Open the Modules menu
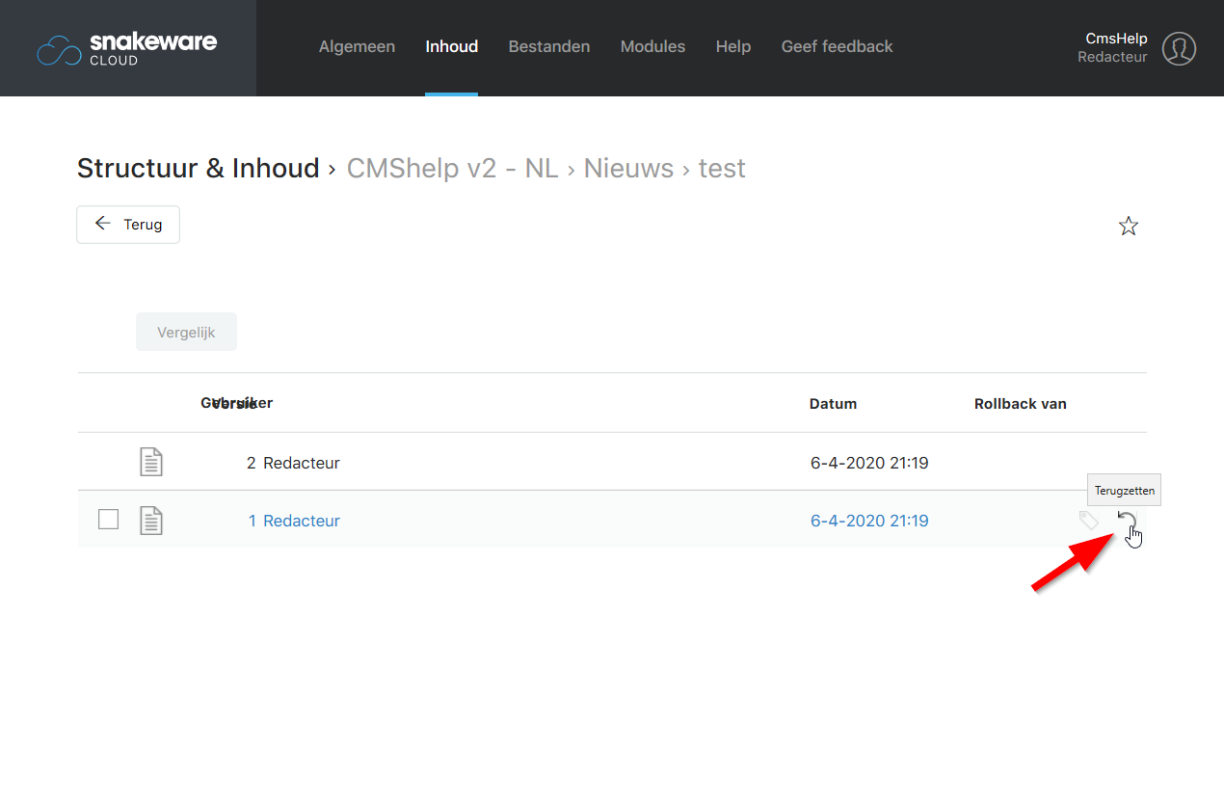The height and width of the screenshot is (805, 1224). (652, 46)
